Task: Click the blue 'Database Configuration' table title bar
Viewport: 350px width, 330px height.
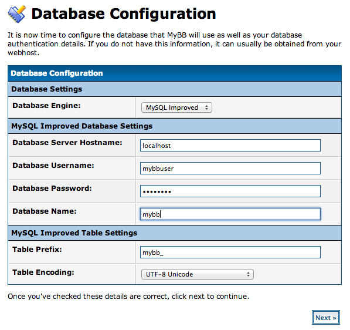Action: [x=175, y=73]
